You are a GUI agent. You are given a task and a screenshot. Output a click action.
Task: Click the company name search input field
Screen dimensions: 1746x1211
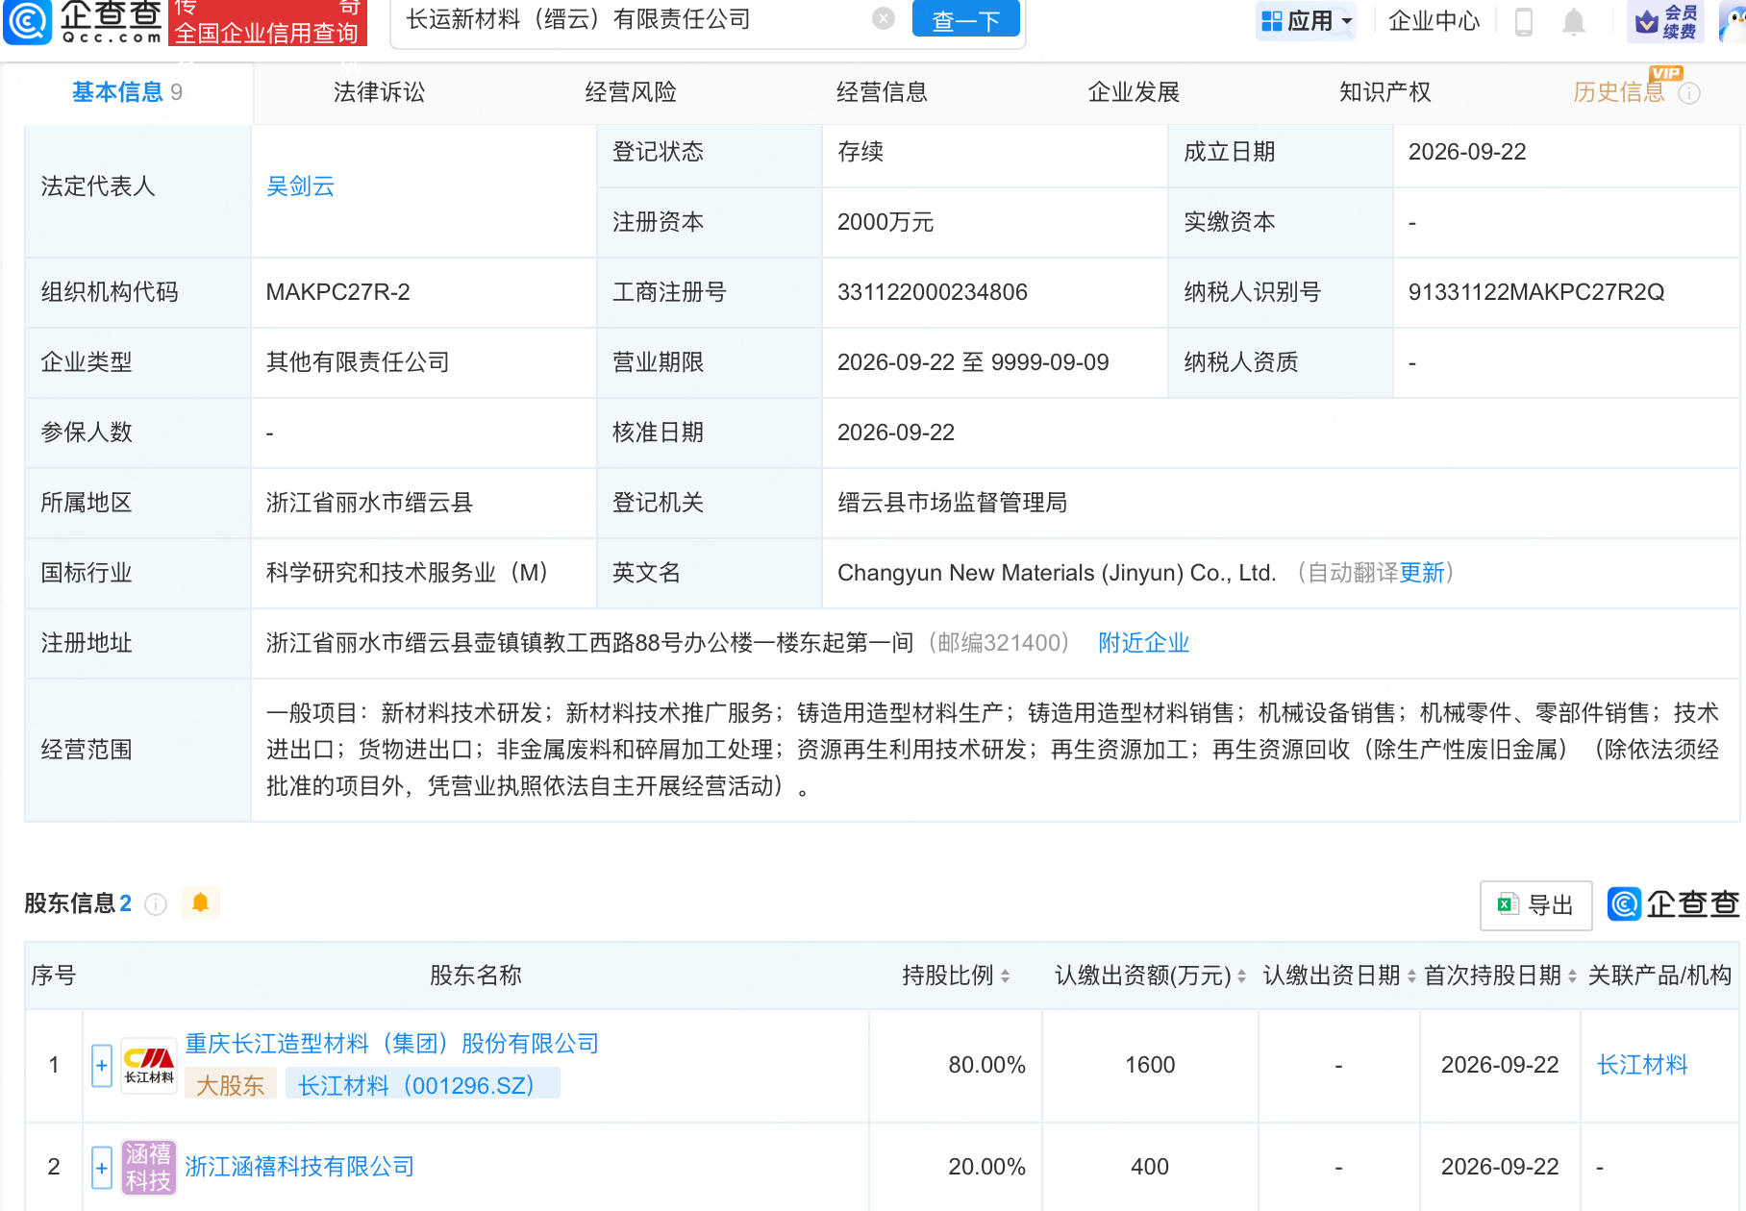(x=635, y=19)
